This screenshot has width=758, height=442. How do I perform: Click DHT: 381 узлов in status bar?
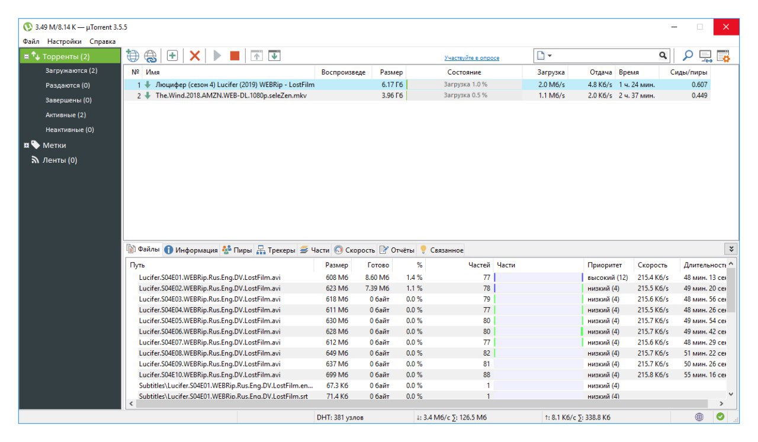click(341, 417)
